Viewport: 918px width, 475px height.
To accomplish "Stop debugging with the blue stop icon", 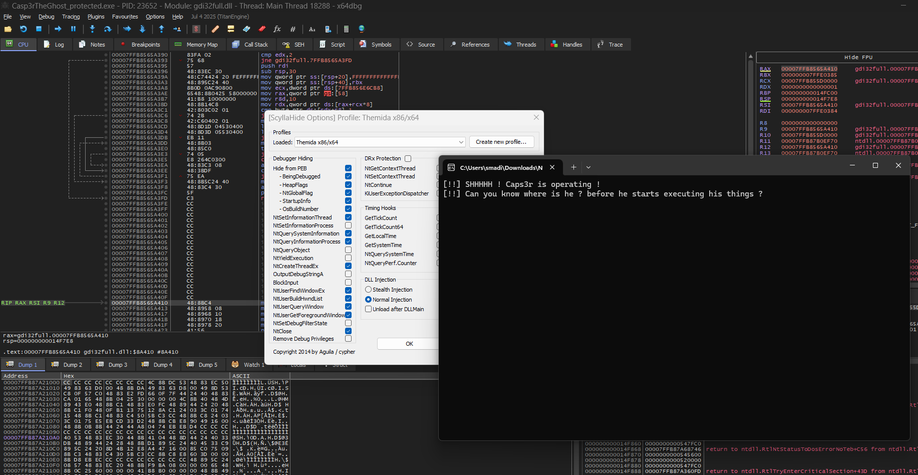I will [39, 29].
